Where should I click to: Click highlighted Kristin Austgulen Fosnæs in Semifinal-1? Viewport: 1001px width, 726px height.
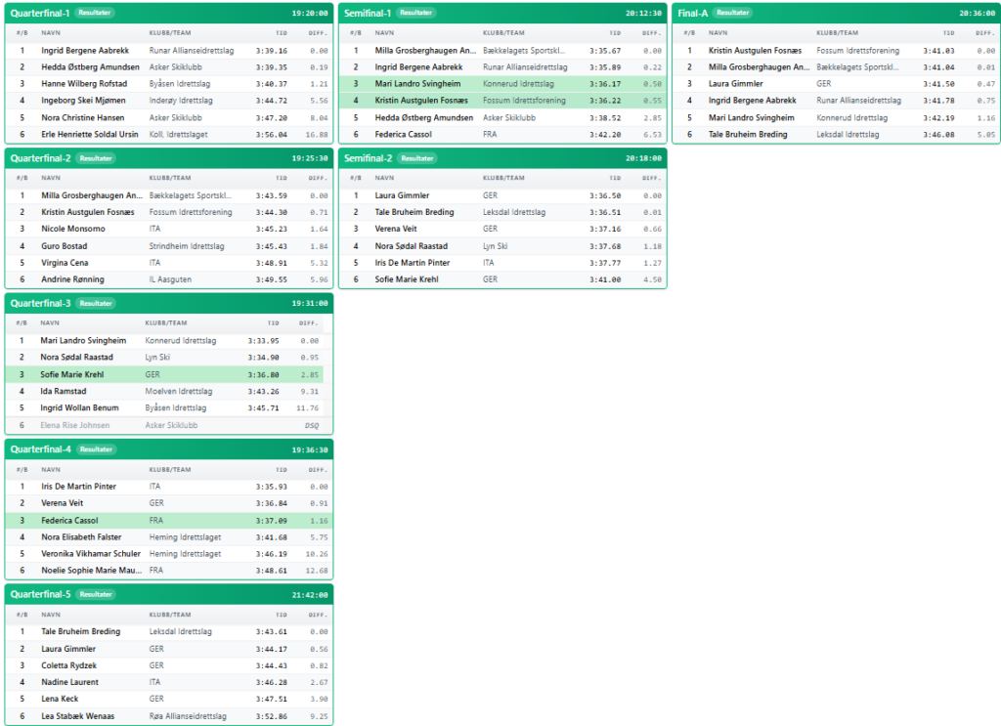point(421,101)
